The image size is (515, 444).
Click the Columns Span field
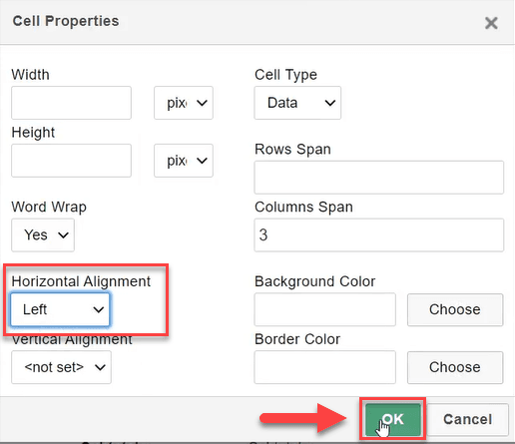[379, 235]
